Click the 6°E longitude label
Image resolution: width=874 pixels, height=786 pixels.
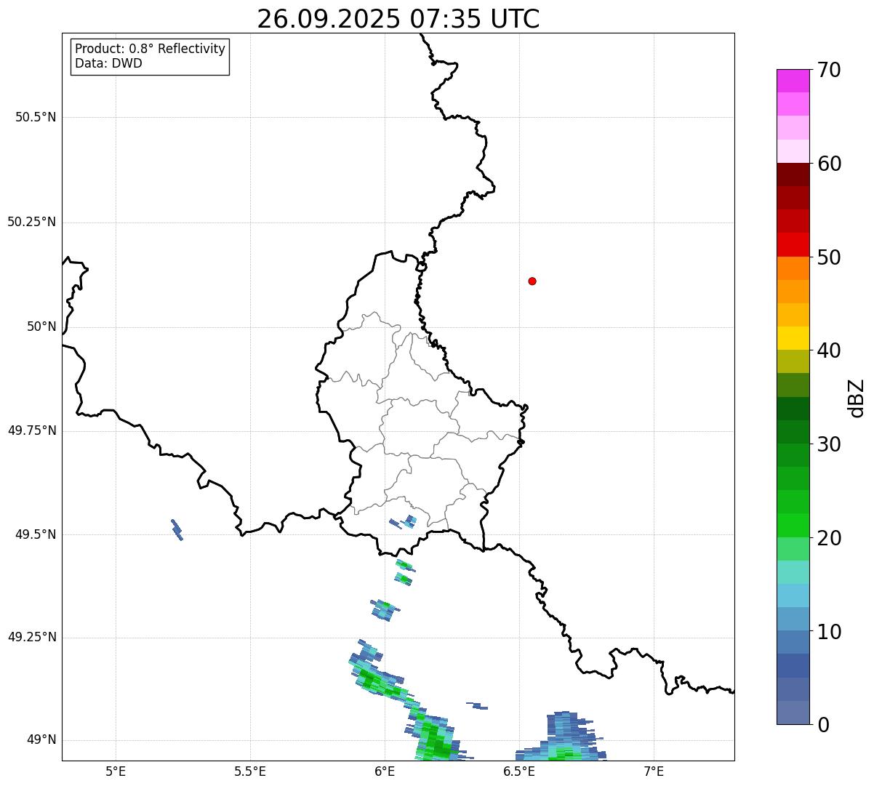385,771
